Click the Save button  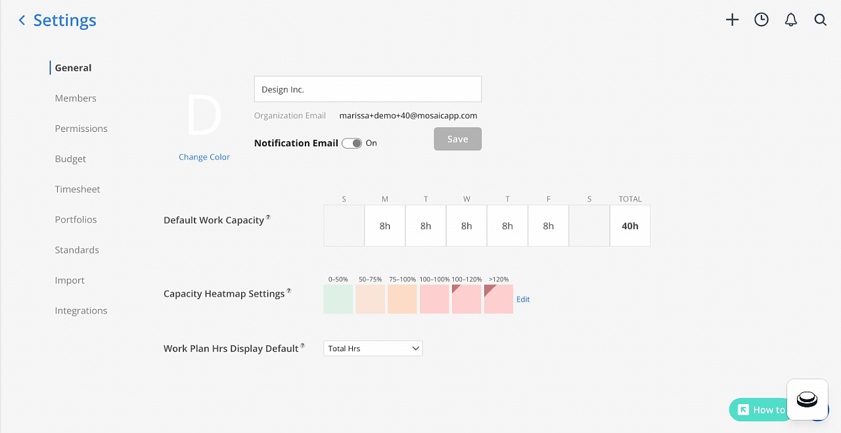(x=457, y=139)
